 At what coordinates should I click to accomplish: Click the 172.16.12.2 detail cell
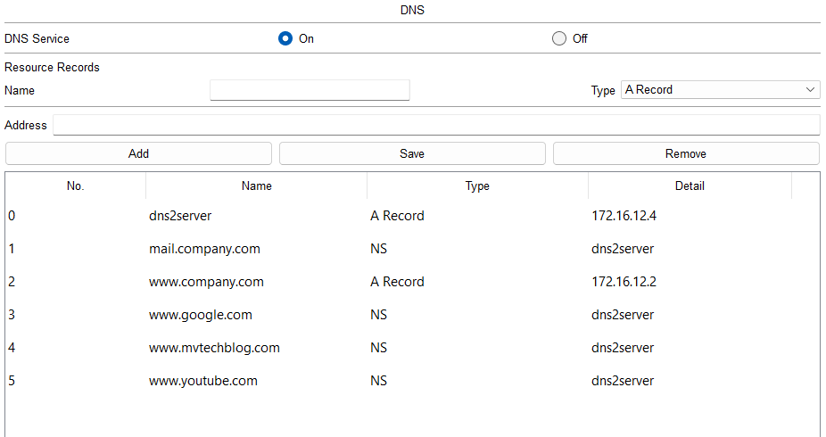pyautogui.click(x=624, y=282)
